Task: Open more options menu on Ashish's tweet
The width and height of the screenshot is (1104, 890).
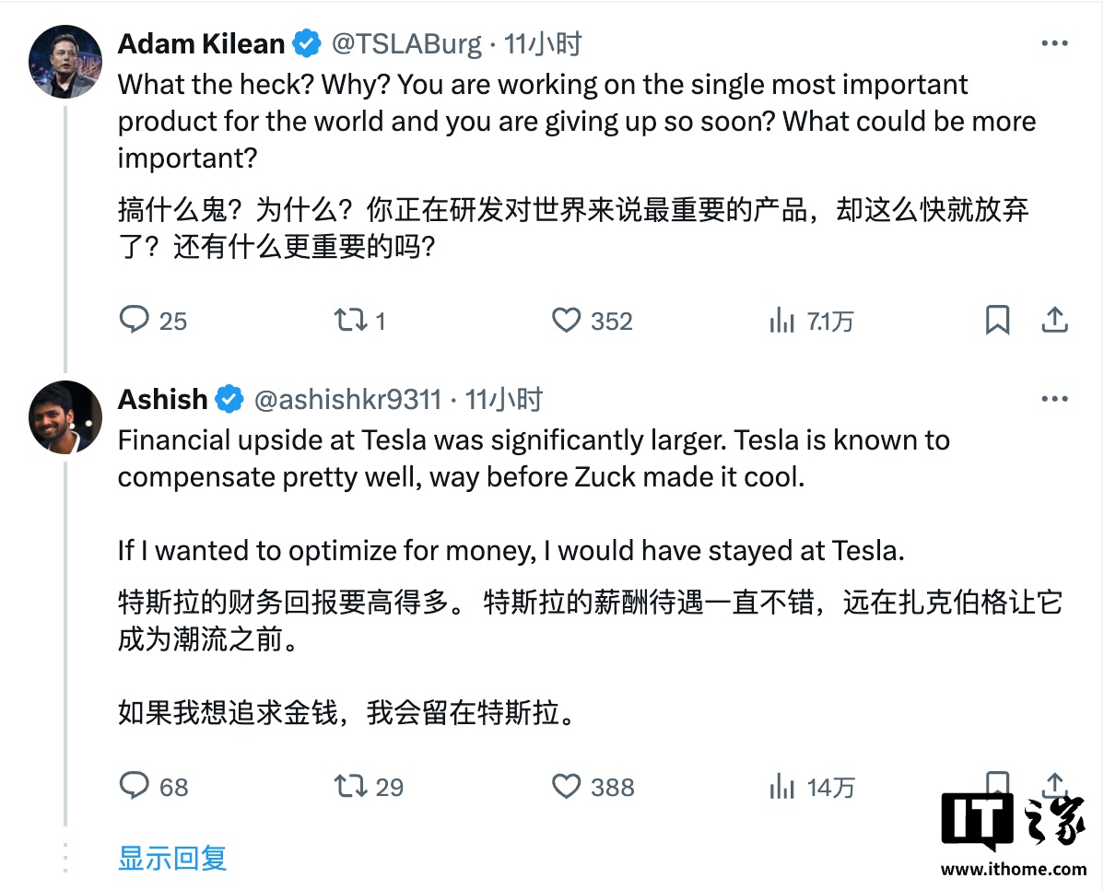Action: [x=1054, y=398]
